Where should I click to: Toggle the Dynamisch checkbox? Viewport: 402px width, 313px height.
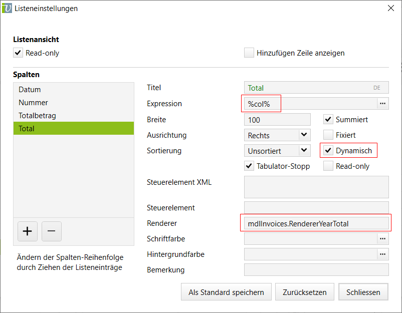[x=328, y=150]
